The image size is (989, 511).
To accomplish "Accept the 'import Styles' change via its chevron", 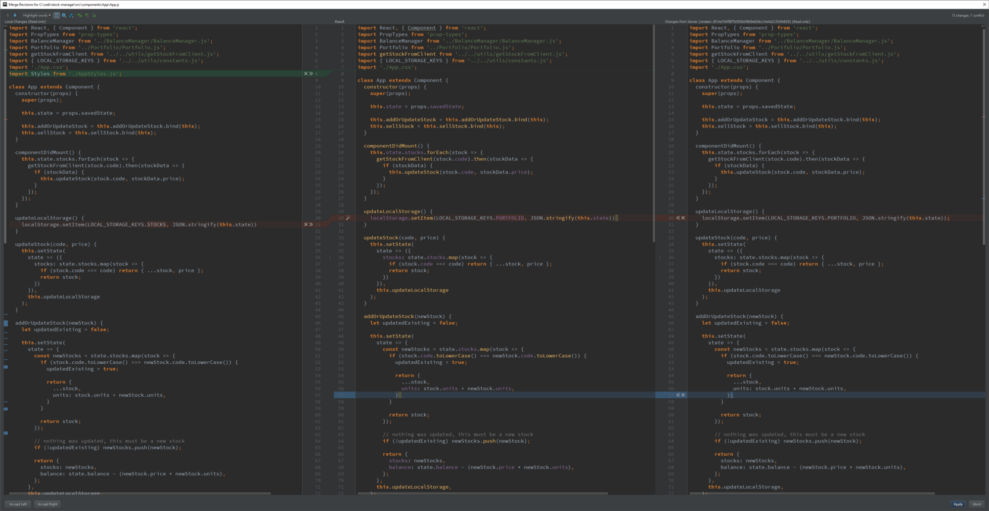I will coord(311,73).
